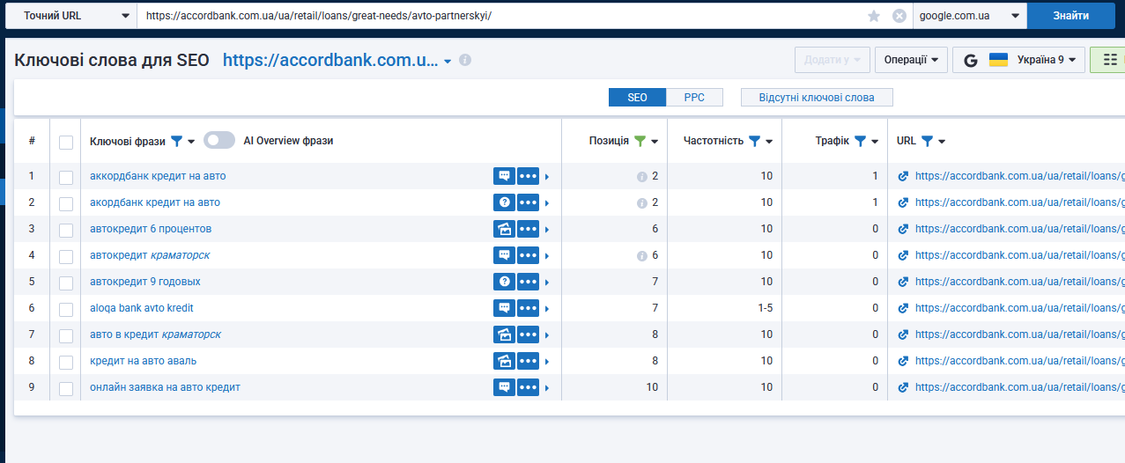Click the chat icon for 'автокредит краматорск'

pyautogui.click(x=504, y=255)
